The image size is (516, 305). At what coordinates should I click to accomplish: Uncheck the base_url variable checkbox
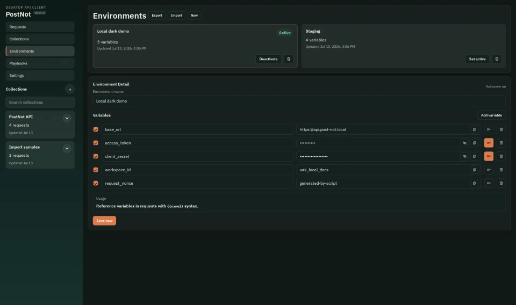click(96, 129)
